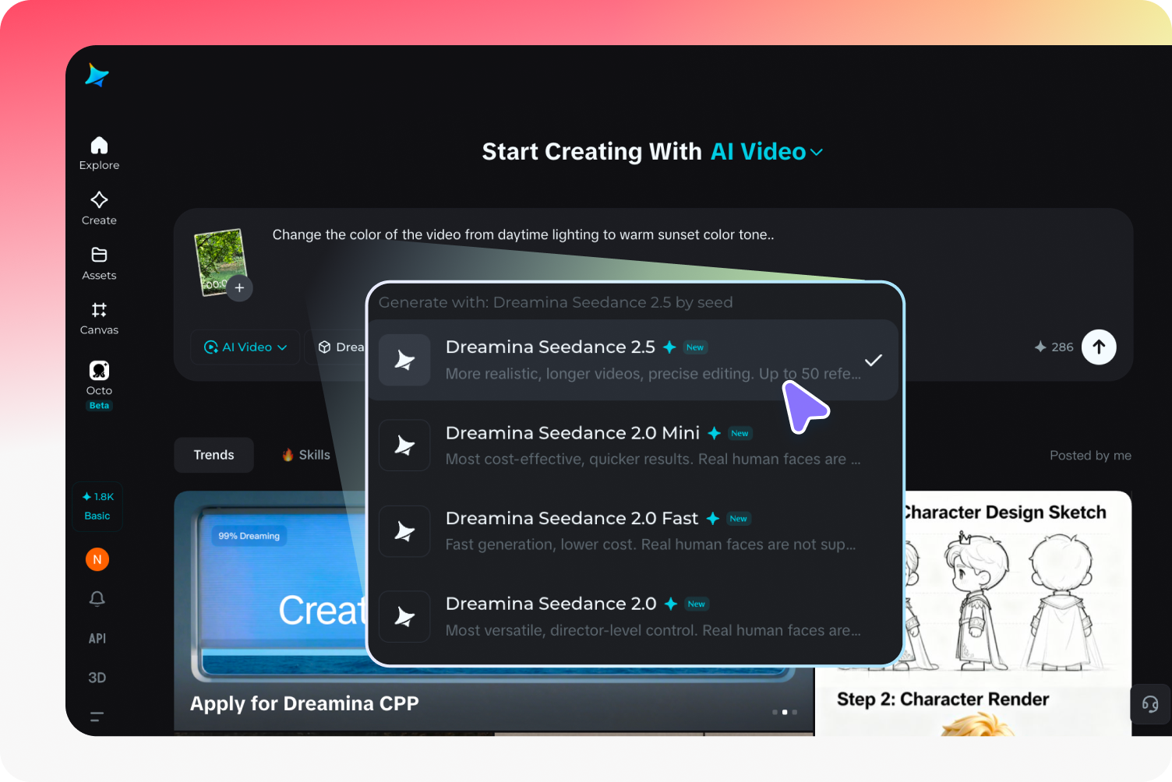Switch to the Skills tab
Image resolution: width=1172 pixels, height=782 pixels.
pyautogui.click(x=306, y=455)
